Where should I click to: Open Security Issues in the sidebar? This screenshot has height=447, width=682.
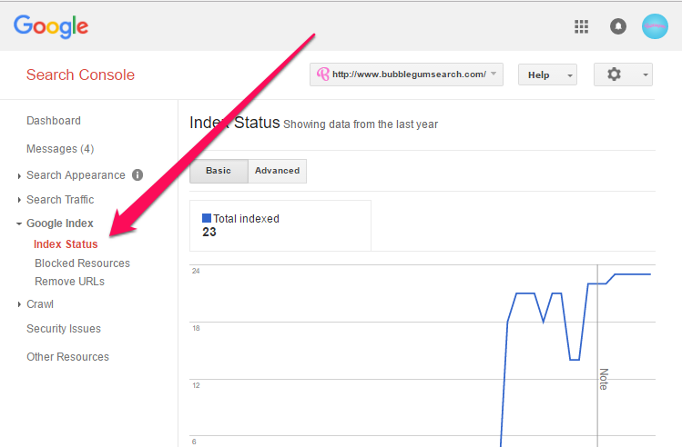coord(64,329)
